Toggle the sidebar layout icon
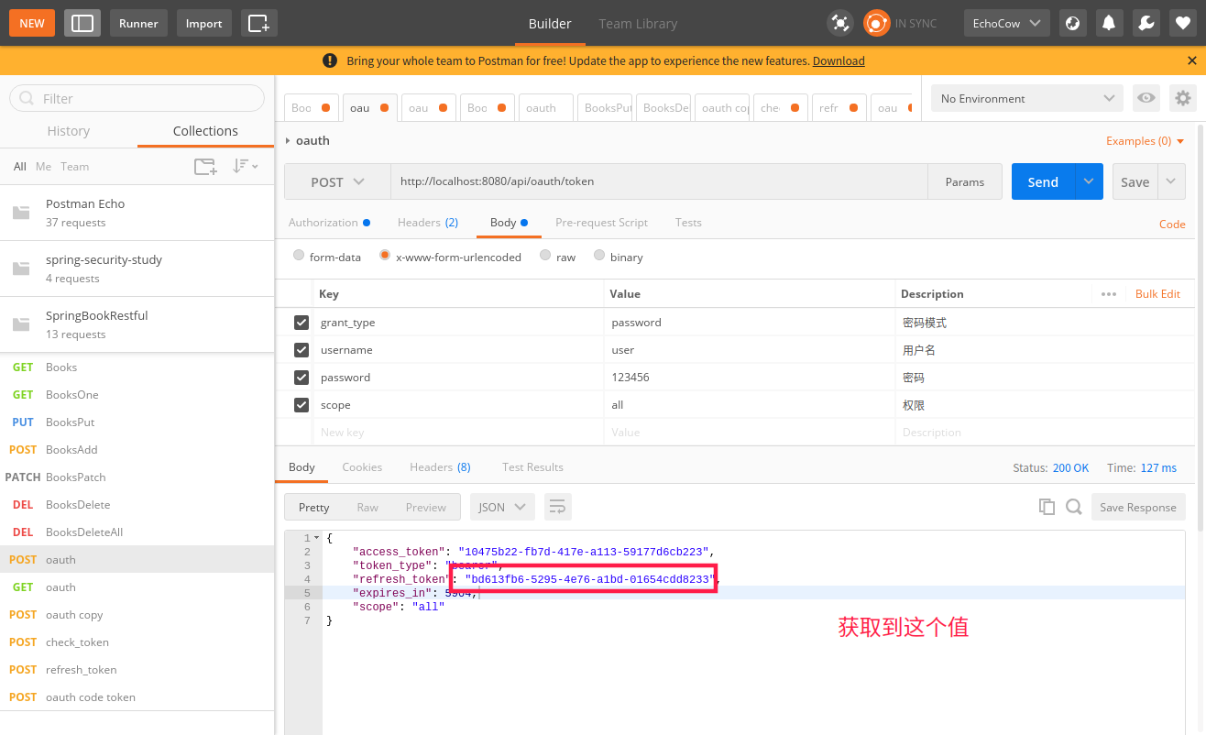This screenshot has height=735, width=1206. (x=82, y=23)
